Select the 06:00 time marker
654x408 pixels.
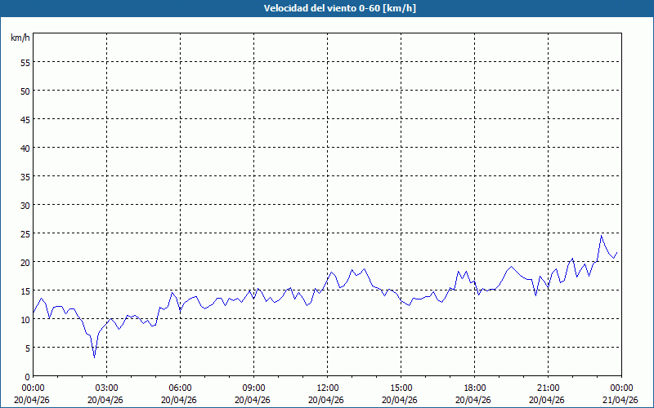point(180,388)
